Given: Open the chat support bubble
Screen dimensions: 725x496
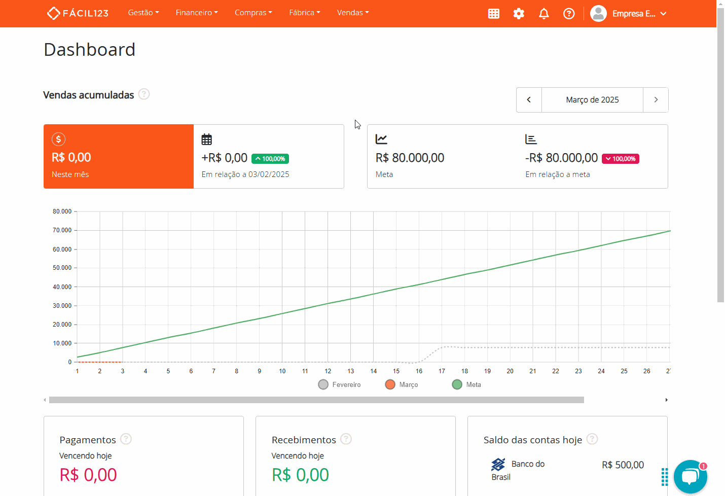Looking at the screenshot, I should click(x=690, y=476).
